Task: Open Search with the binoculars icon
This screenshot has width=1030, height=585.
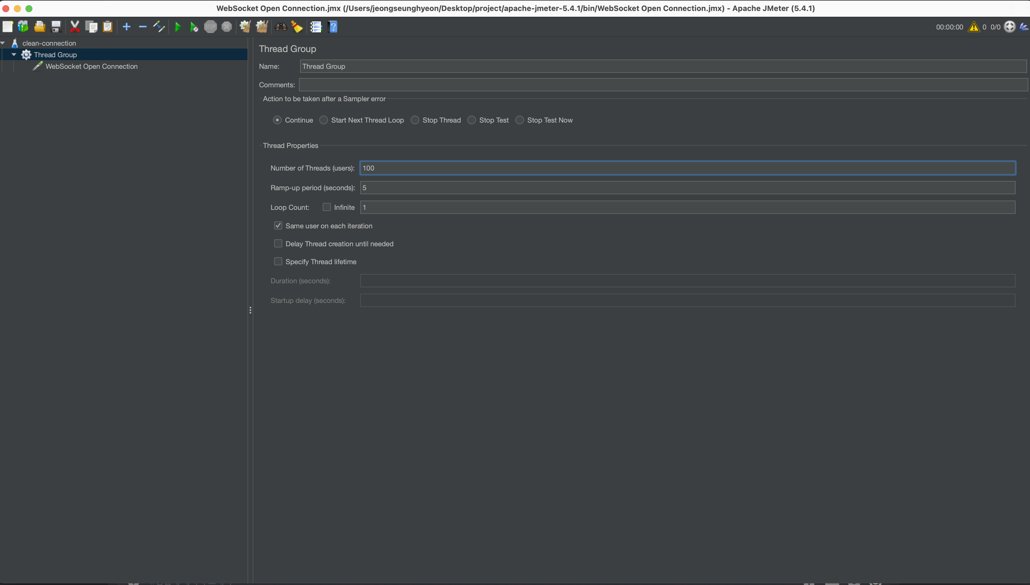Action: click(x=281, y=27)
